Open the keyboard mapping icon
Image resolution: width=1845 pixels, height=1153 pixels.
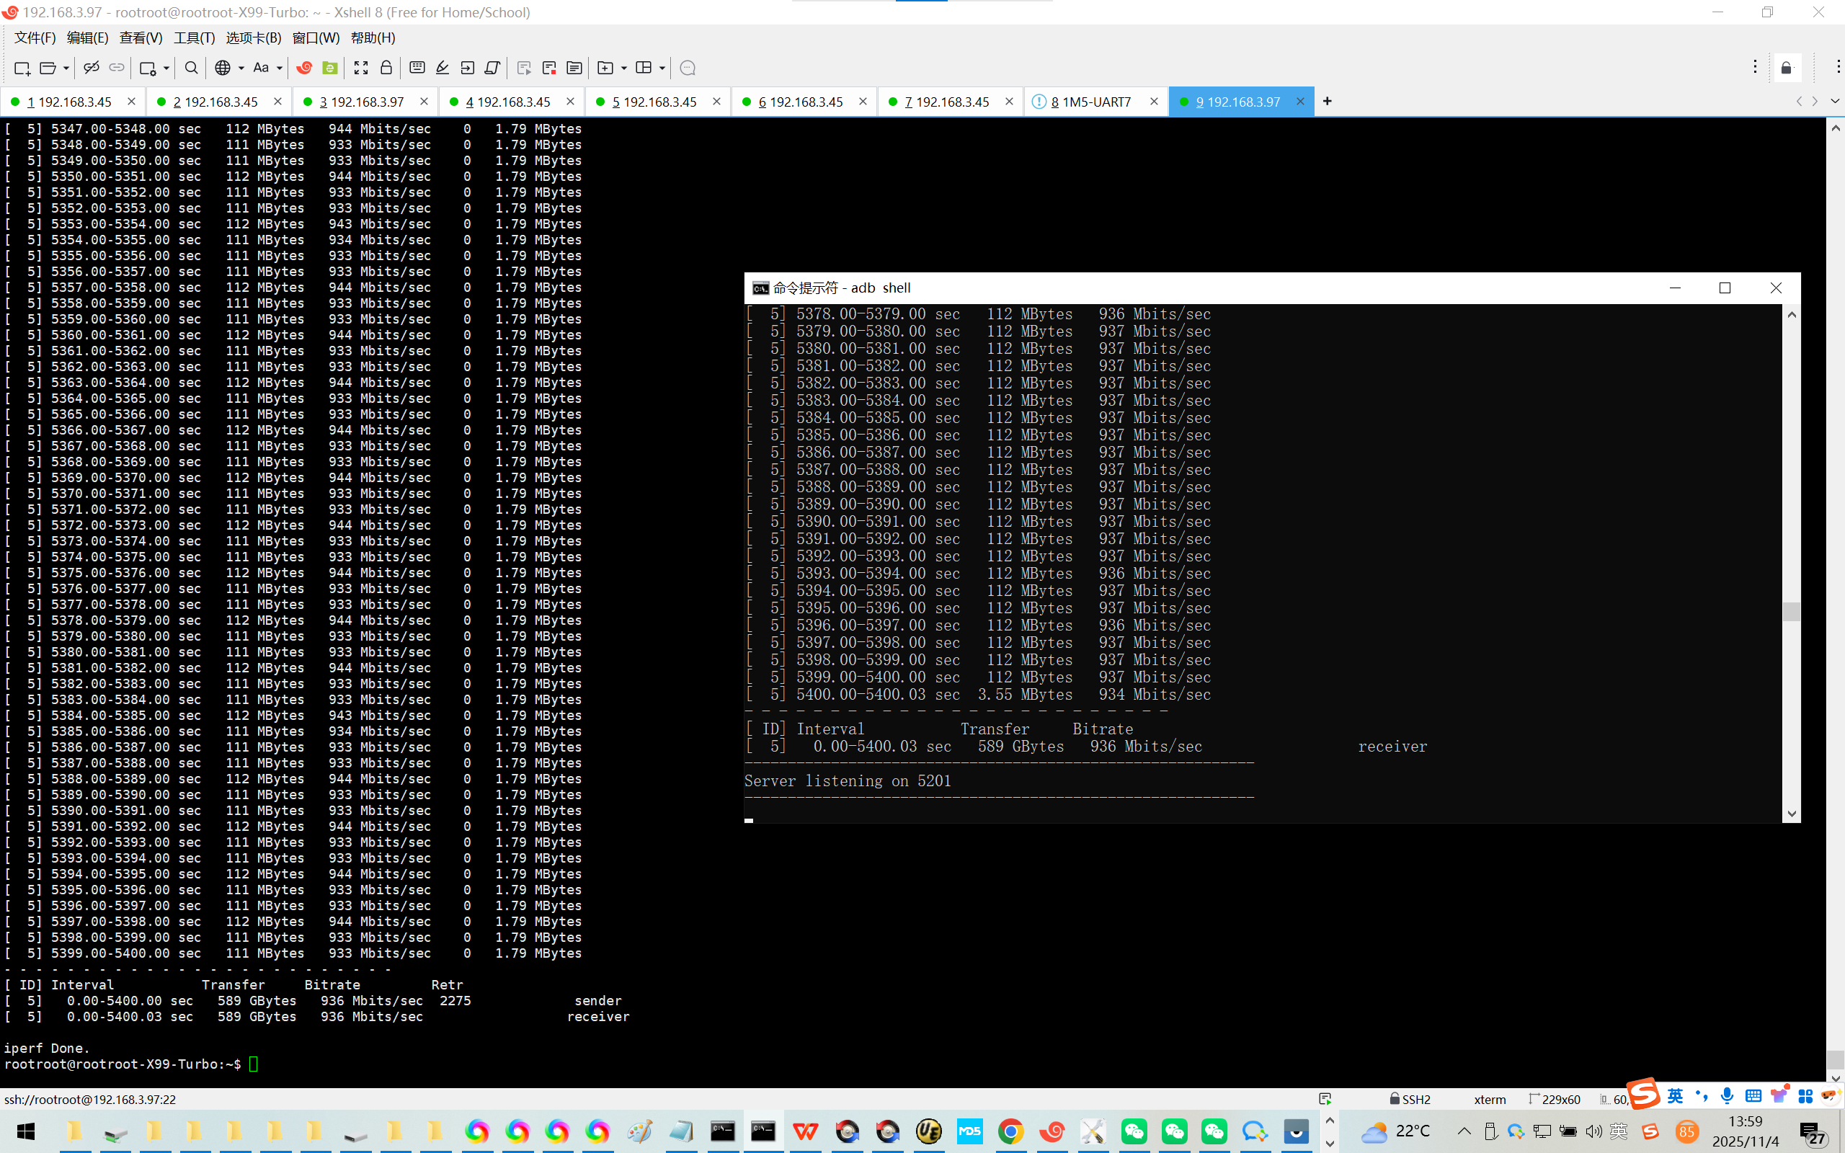tap(417, 68)
